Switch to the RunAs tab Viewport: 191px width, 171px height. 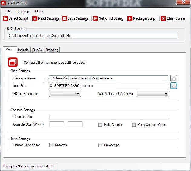pos(37,50)
